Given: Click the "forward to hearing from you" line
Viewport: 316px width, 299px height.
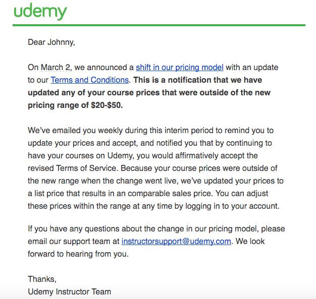Looking at the screenshot, I should coord(78,254).
